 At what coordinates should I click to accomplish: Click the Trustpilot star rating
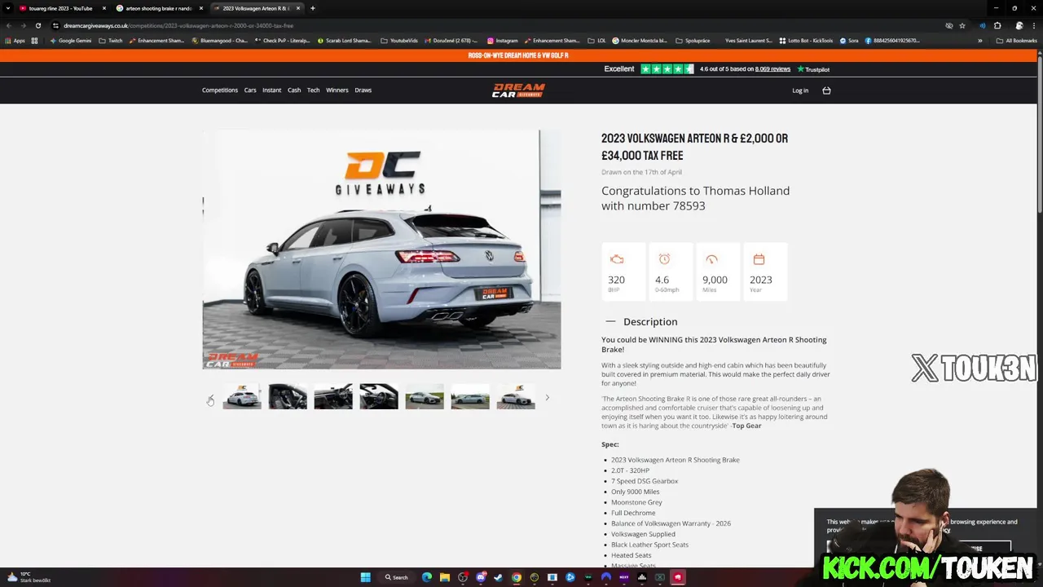(x=667, y=69)
